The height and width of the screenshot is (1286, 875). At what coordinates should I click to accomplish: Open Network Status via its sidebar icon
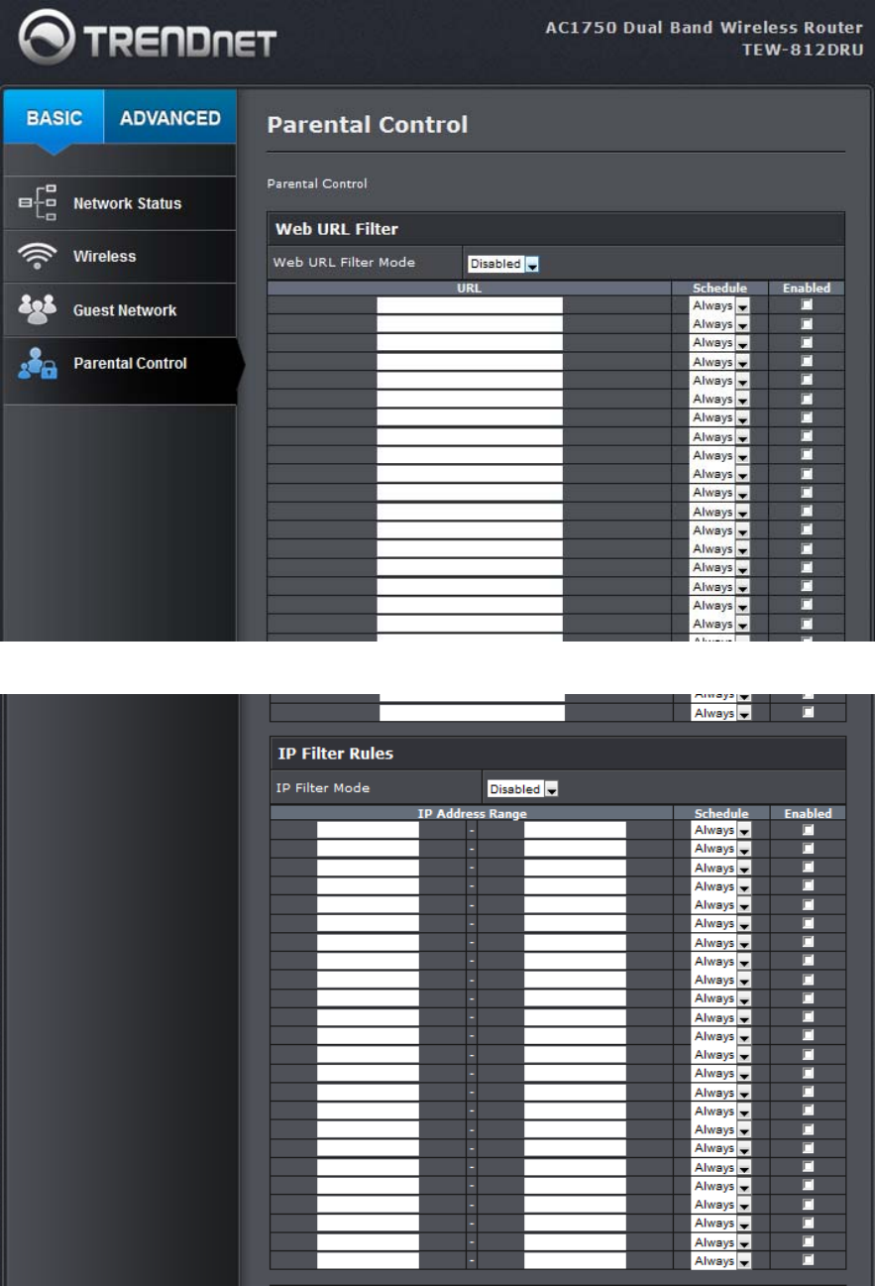pyautogui.click(x=36, y=203)
